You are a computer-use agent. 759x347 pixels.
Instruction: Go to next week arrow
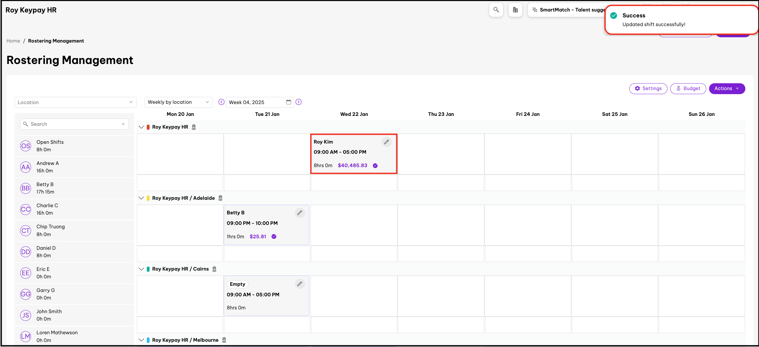pos(299,102)
